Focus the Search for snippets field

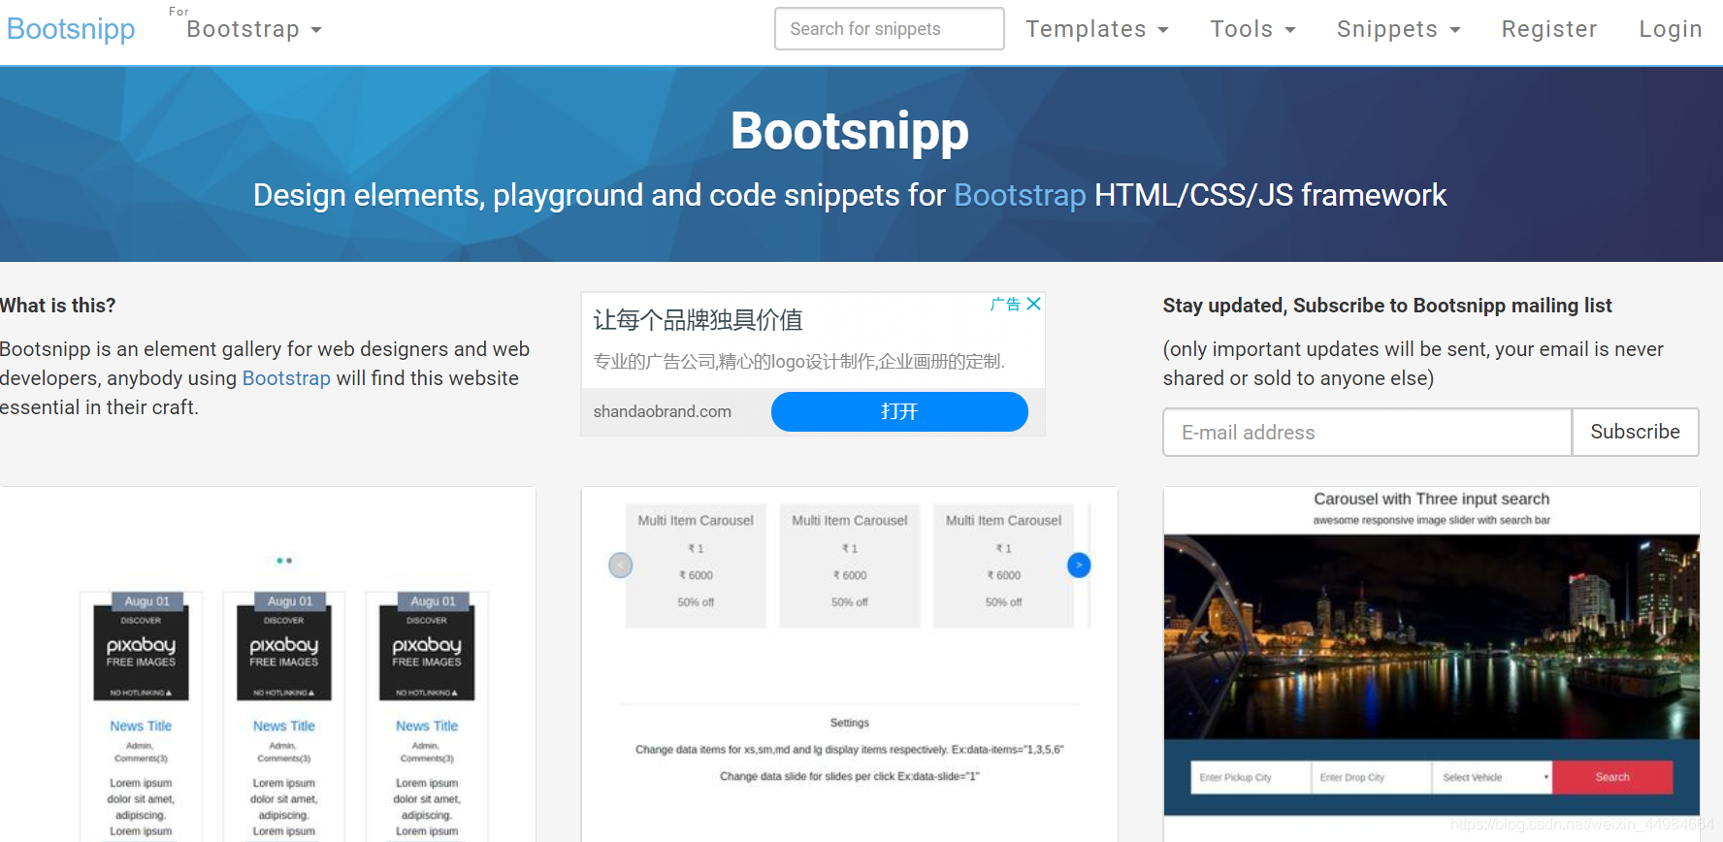[889, 29]
